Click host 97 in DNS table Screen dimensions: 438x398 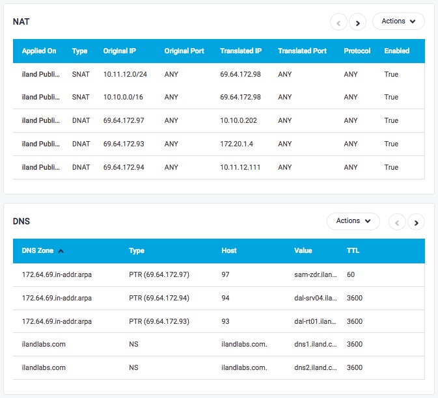point(225,274)
